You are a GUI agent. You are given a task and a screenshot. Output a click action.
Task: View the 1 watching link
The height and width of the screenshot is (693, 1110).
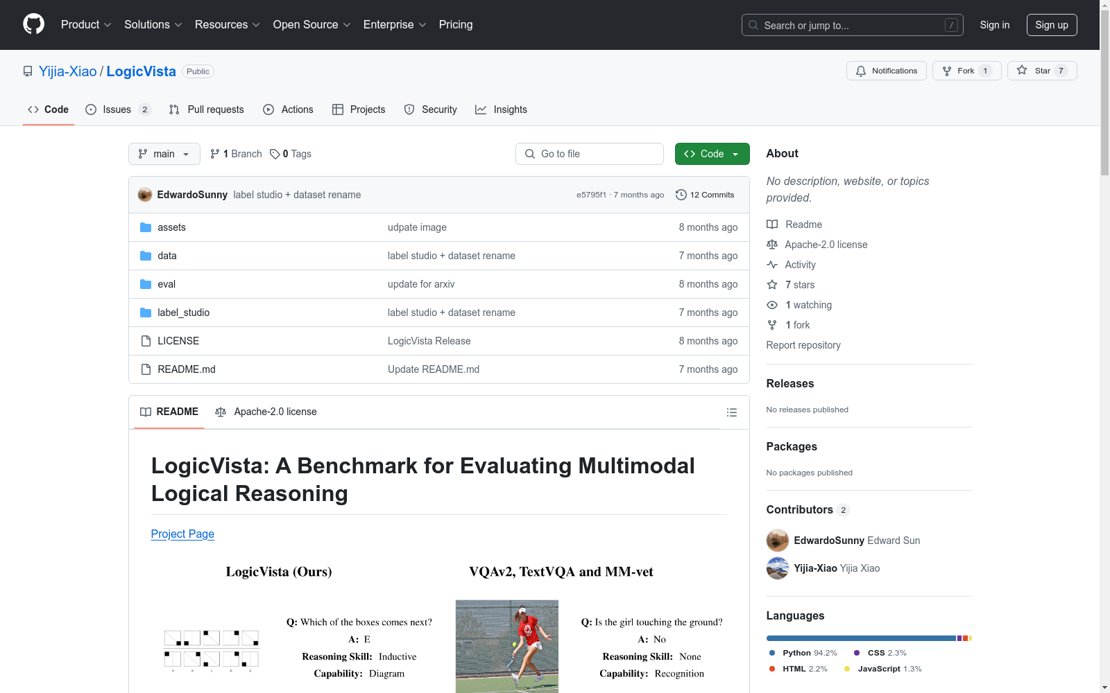click(x=799, y=305)
